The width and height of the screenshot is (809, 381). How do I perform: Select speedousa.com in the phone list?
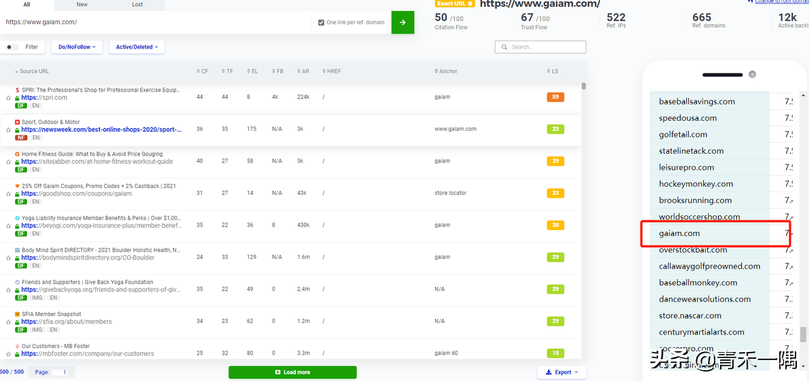point(688,118)
